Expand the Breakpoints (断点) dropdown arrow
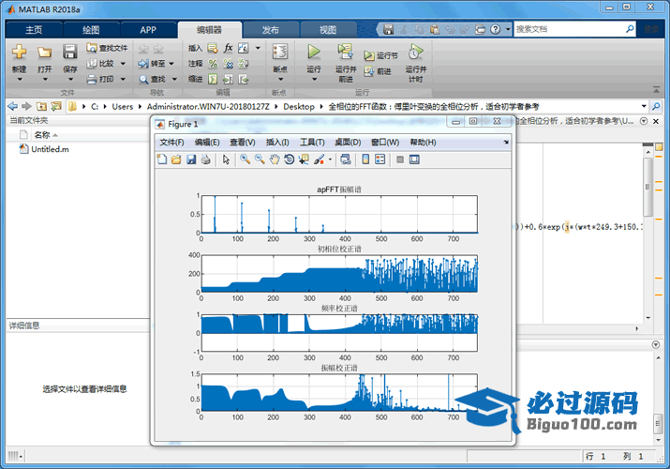 [x=280, y=80]
